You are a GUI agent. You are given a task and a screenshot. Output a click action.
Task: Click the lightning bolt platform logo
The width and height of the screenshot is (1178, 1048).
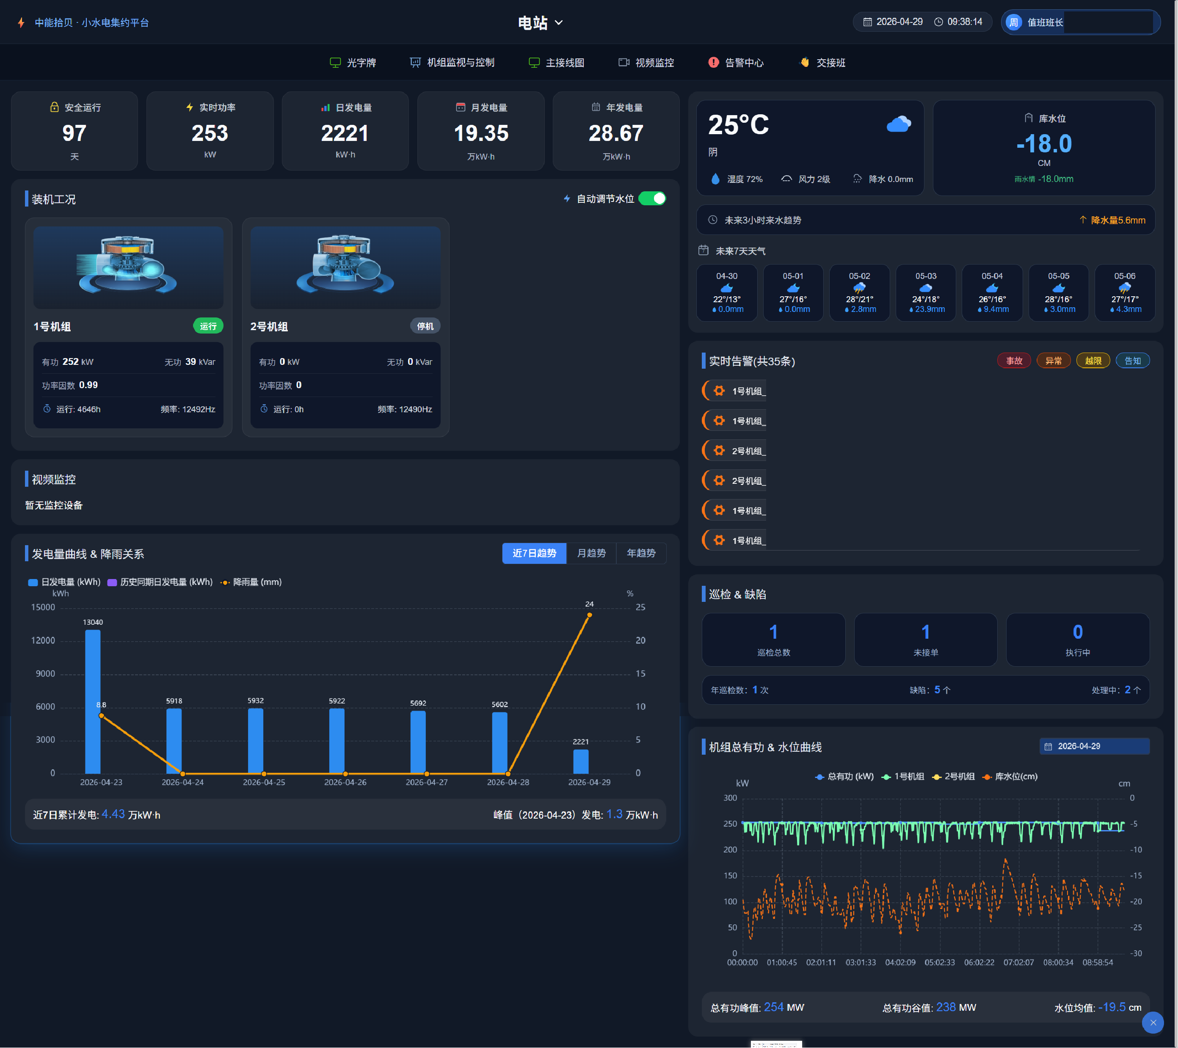[x=21, y=22]
